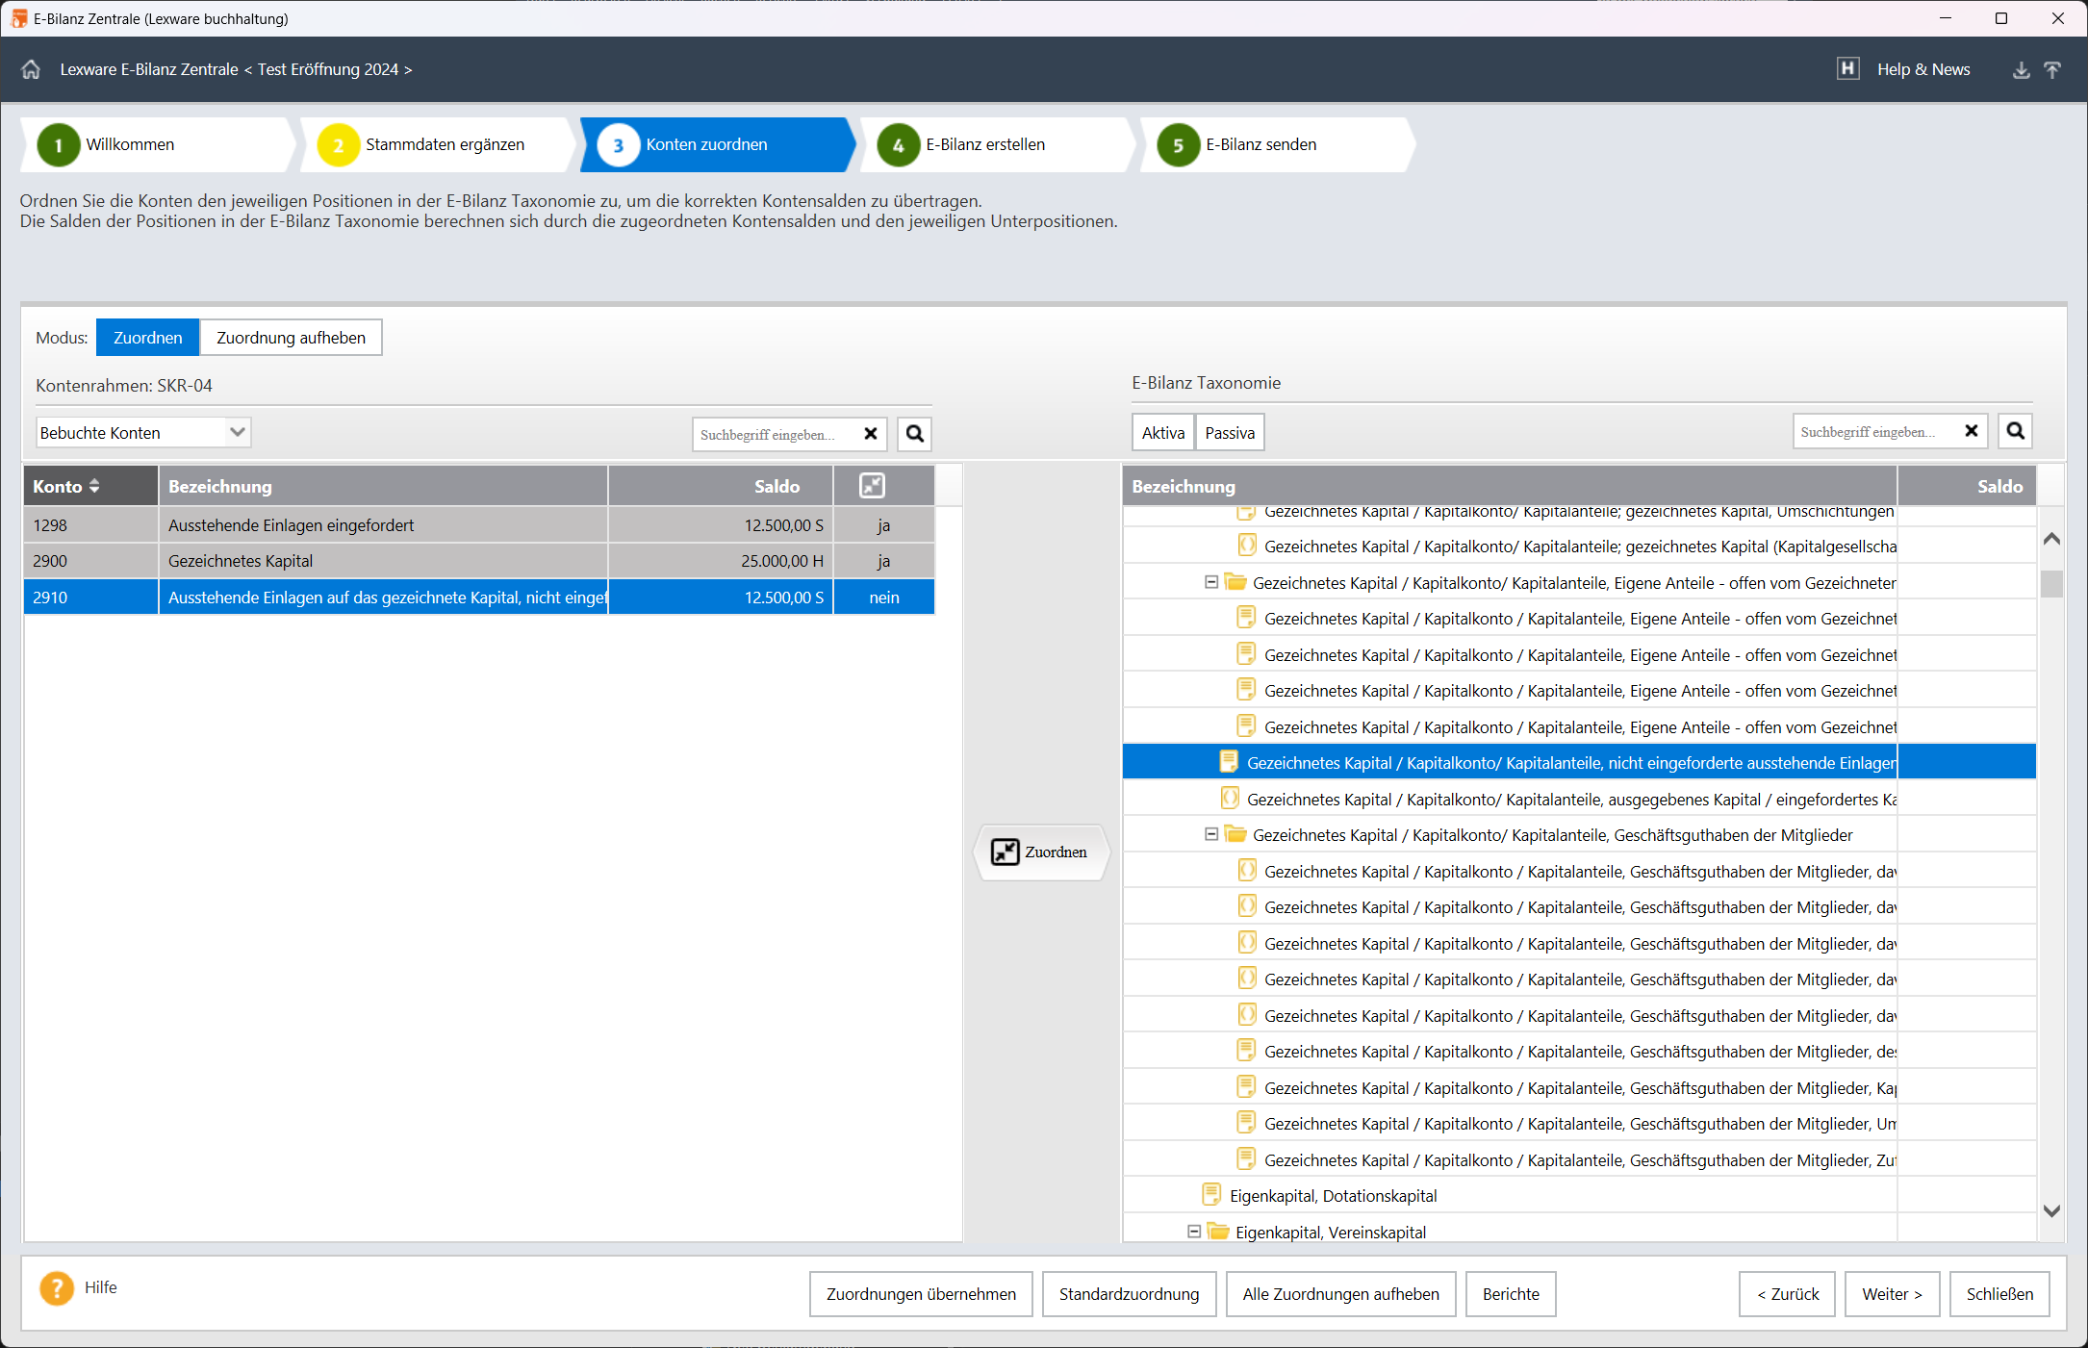Click the Zuordnen button between panels

click(1041, 852)
